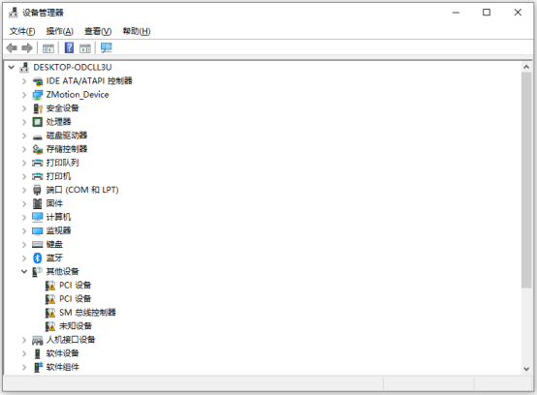The height and width of the screenshot is (395, 537).
Task: Click the show/hide console tree toolbar icon
Action: click(x=47, y=48)
